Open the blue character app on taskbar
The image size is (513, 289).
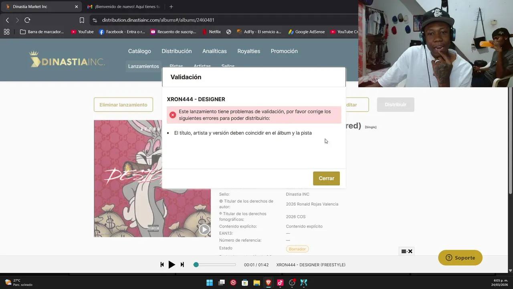pos(304,283)
